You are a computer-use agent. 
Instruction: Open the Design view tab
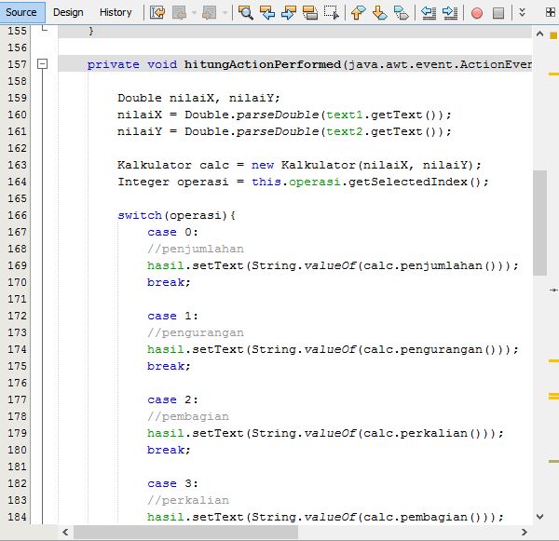68,12
